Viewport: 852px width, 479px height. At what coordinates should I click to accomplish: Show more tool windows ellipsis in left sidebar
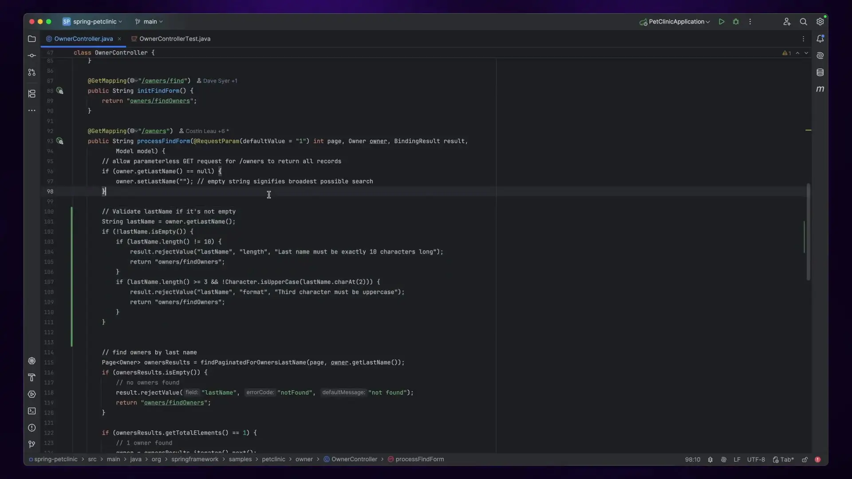[32, 110]
